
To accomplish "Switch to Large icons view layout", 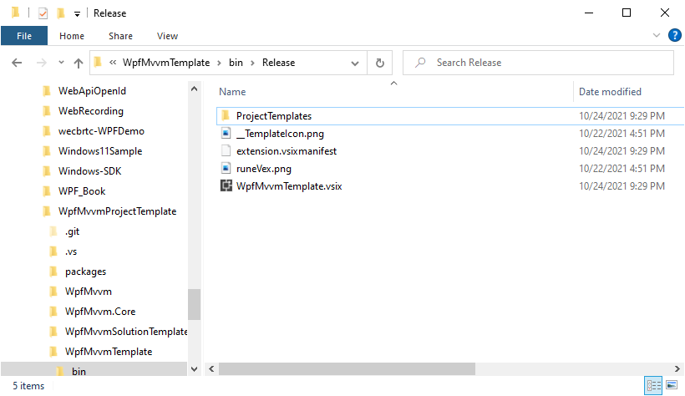I will [x=672, y=385].
